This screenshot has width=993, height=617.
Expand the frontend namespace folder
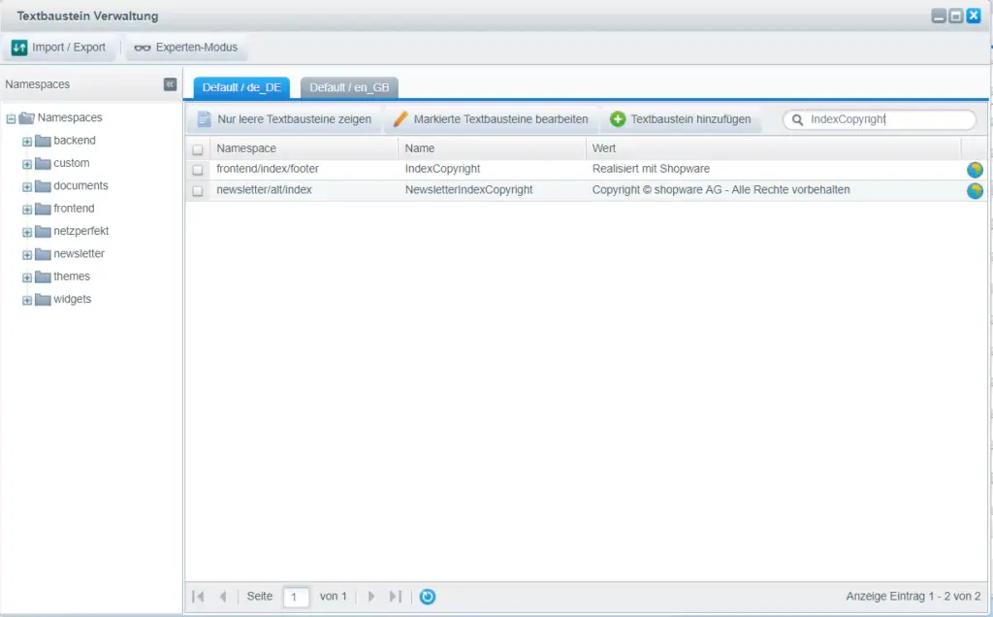pos(27,209)
